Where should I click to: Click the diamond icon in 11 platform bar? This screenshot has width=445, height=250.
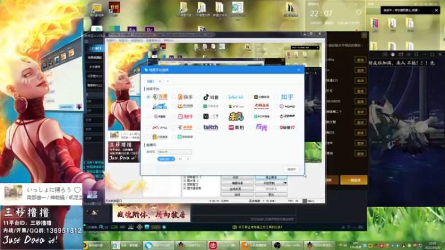pos(140,227)
